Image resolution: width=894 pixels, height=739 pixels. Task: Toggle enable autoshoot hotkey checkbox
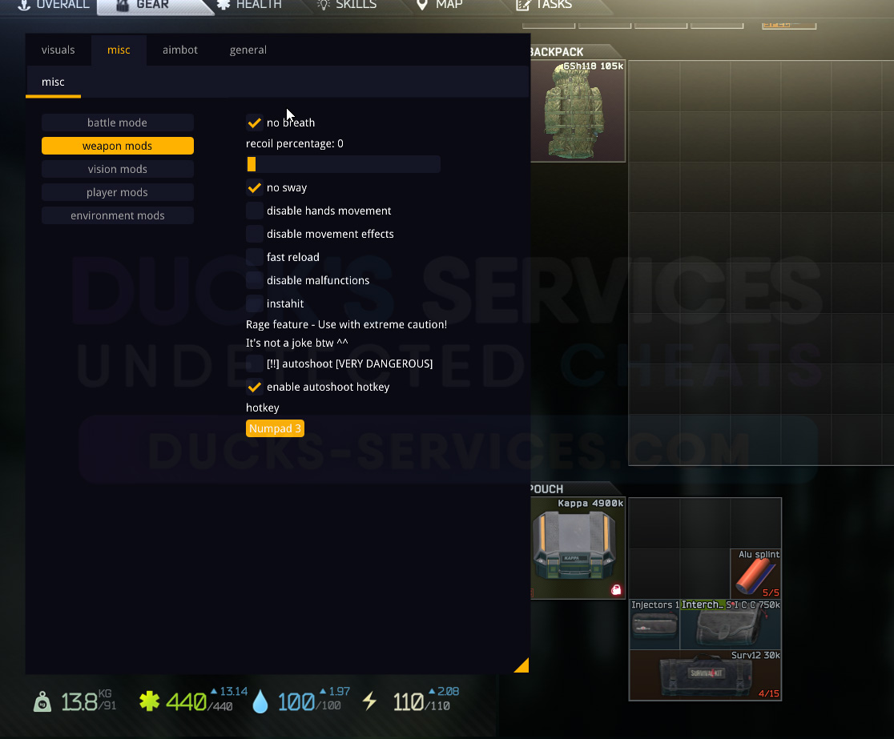coord(254,387)
